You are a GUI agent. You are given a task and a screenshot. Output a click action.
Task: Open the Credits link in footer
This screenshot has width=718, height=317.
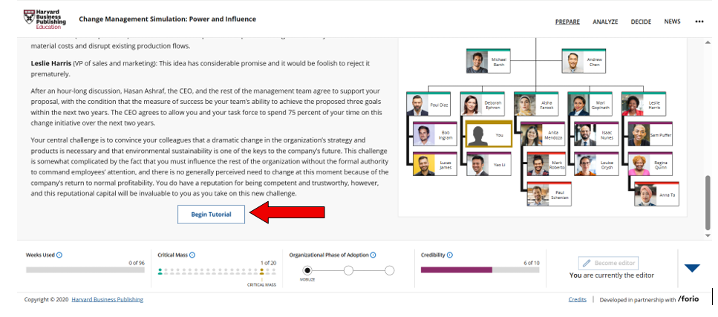coord(577,300)
